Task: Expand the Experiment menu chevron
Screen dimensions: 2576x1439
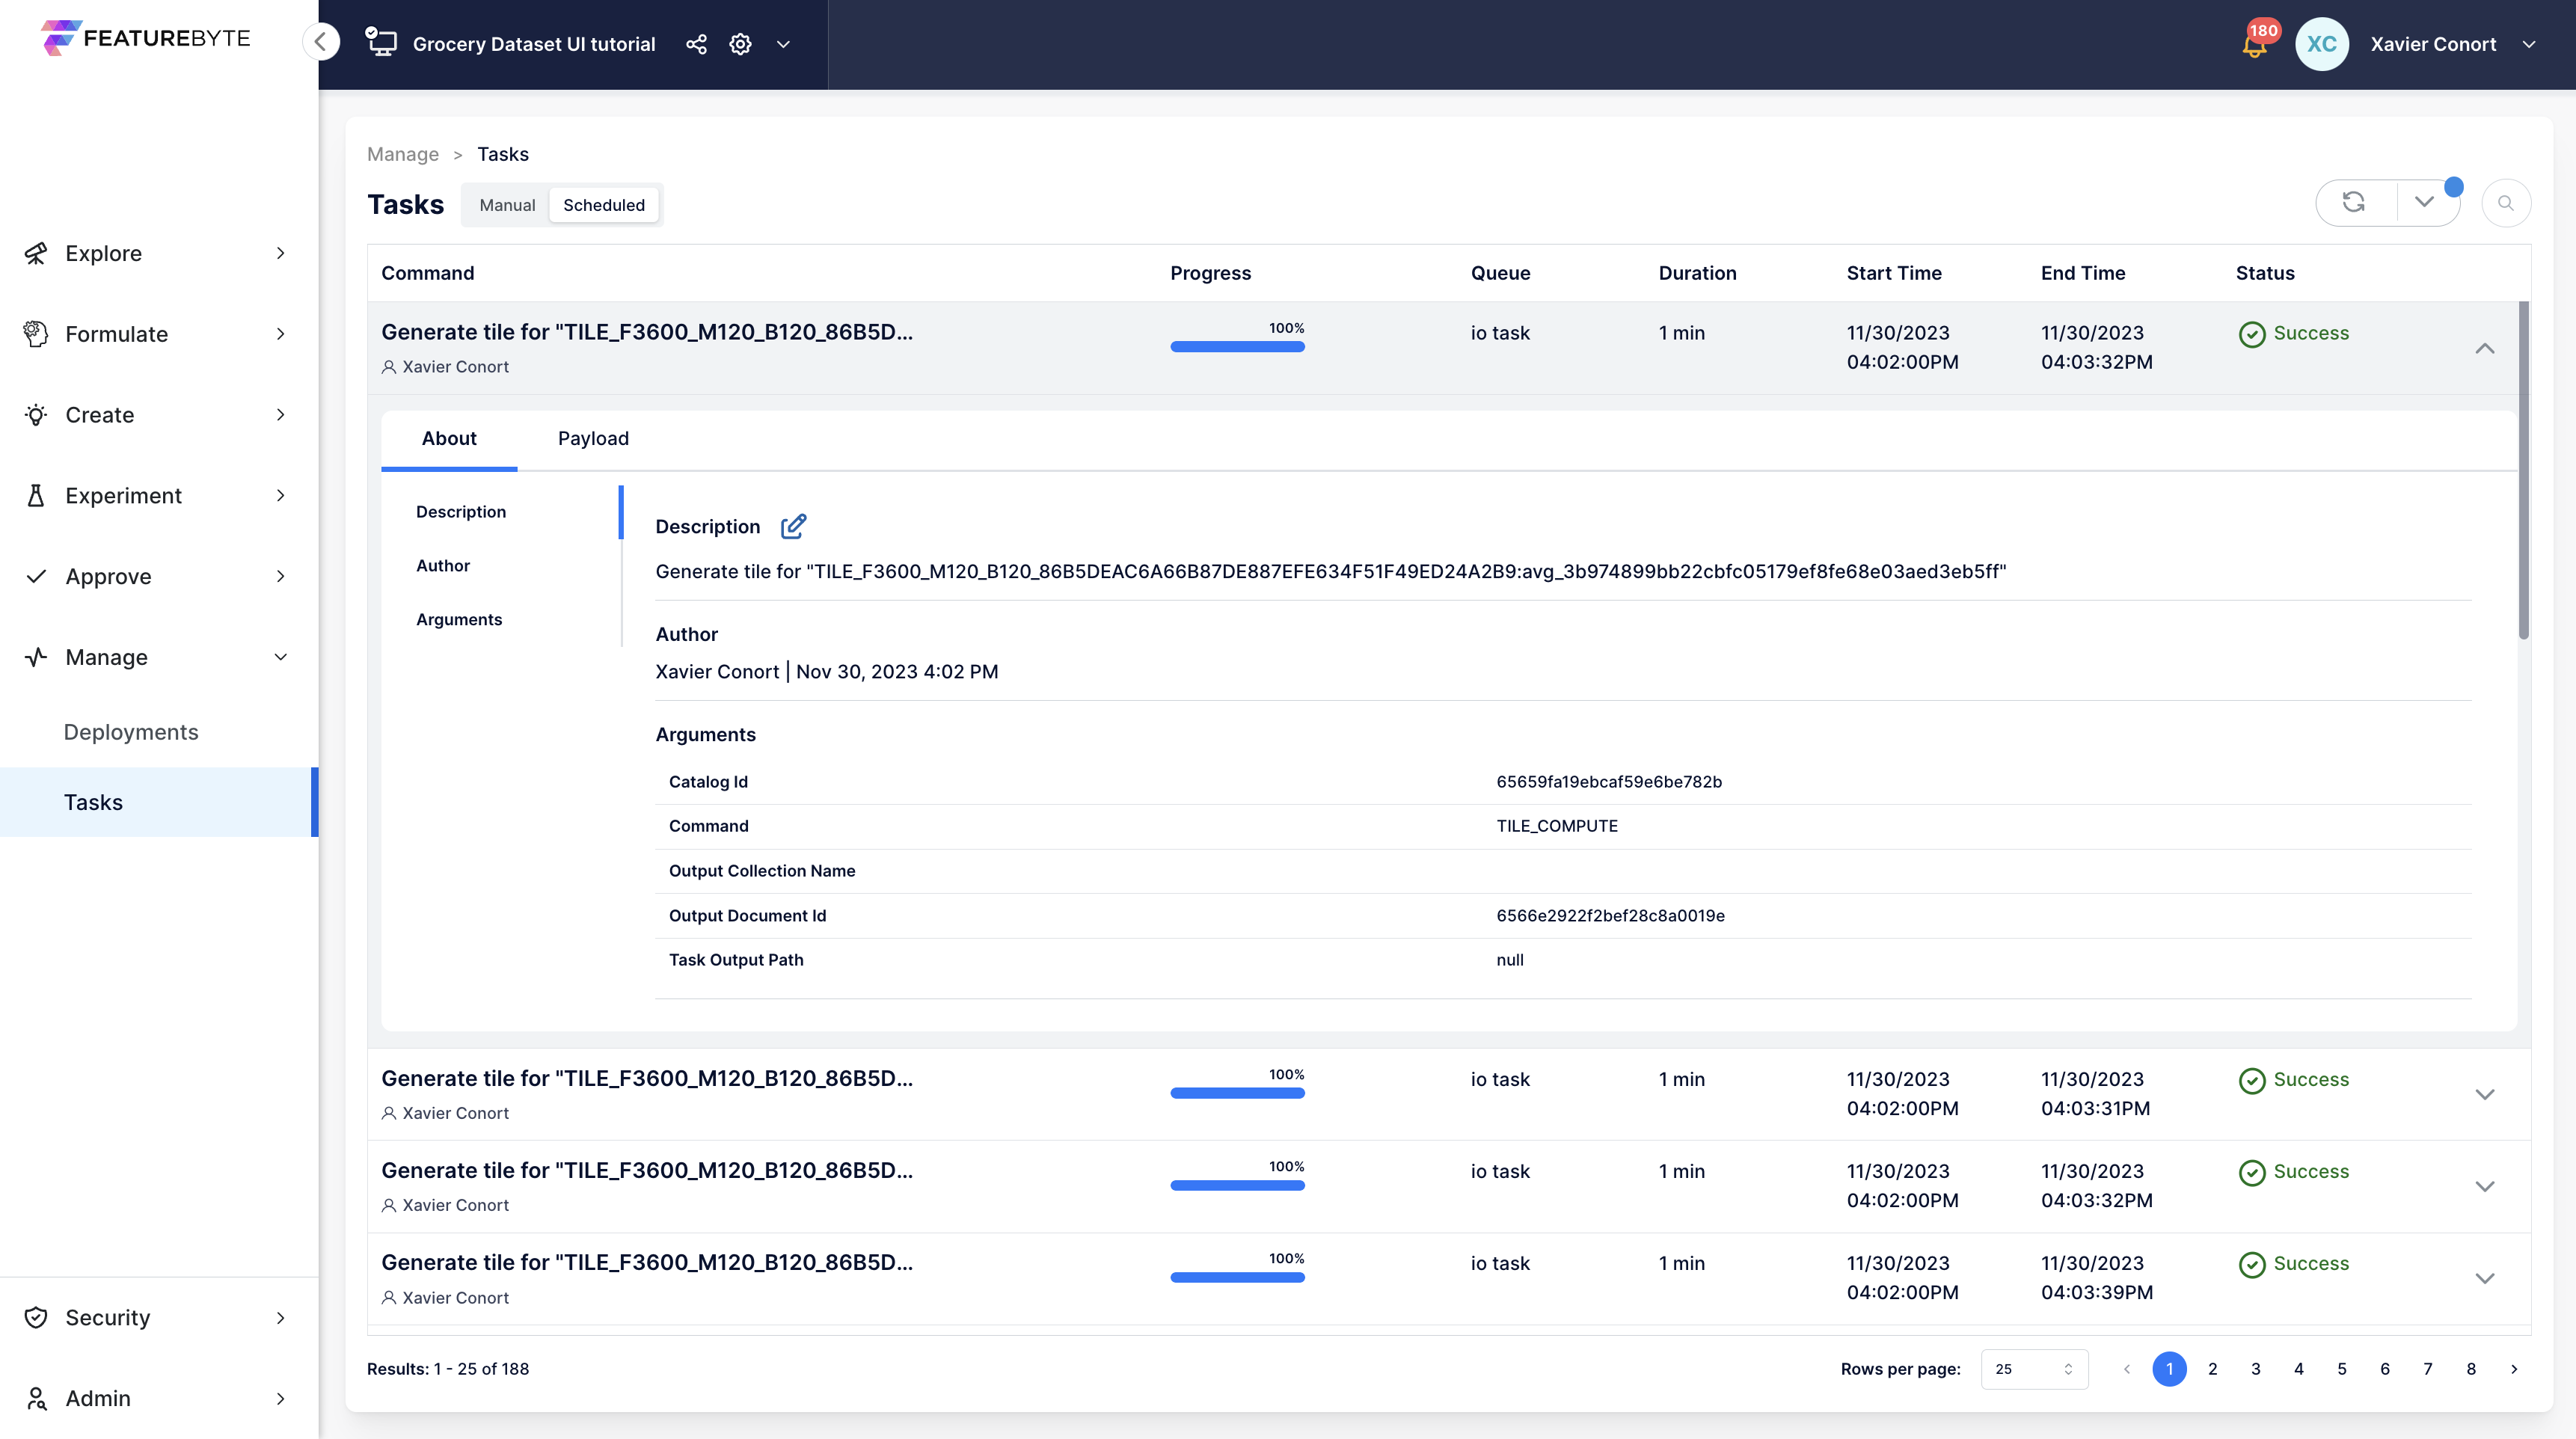Action: coord(281,495)
